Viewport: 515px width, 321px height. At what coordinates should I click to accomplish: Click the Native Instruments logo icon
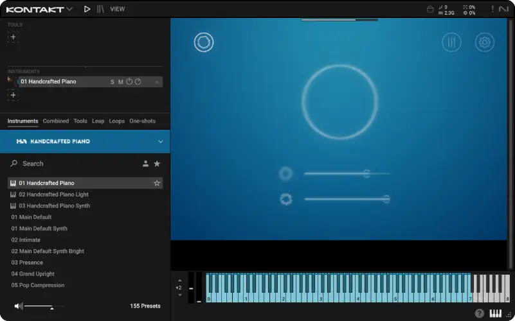503,9
